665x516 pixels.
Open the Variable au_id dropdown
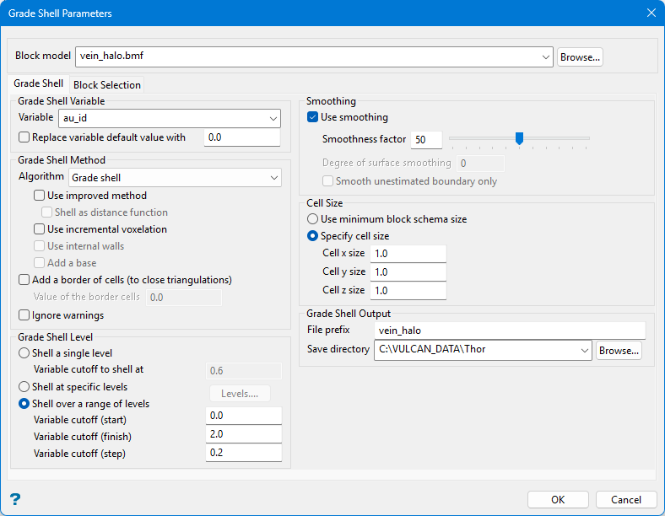click(x=273, y=119)
